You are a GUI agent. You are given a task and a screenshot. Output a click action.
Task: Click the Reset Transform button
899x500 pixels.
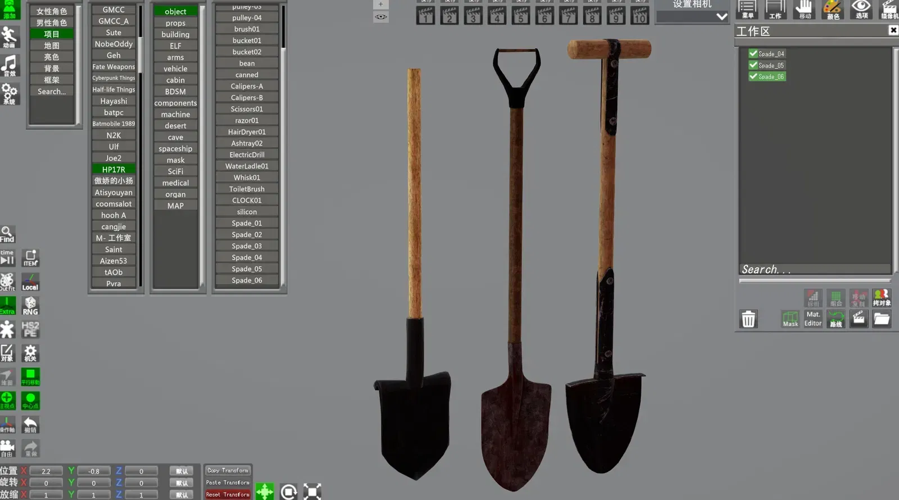tap(228, 494)
